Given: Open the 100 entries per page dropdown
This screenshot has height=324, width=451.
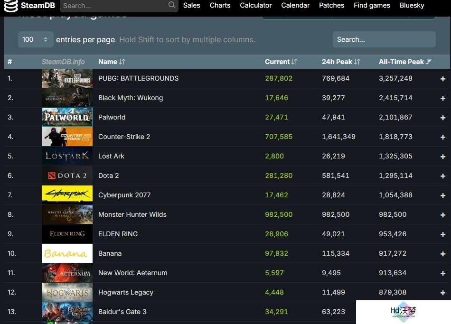Looking at the screenshot, I should pos(36,39).
